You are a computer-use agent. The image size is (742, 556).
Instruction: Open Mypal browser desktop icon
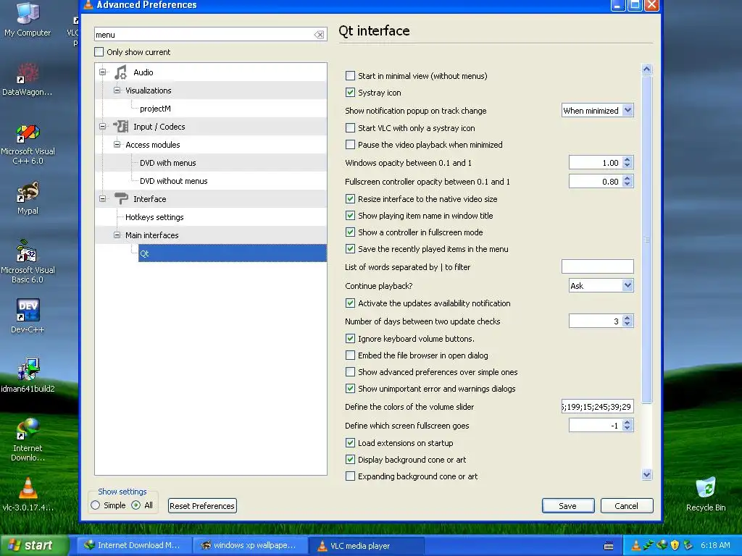tap(28, 198)
